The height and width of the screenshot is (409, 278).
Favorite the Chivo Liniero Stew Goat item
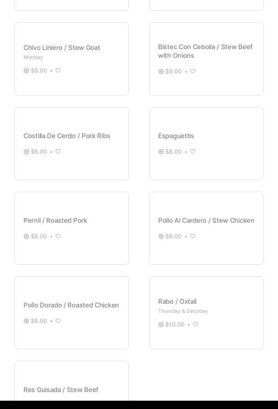58,71
